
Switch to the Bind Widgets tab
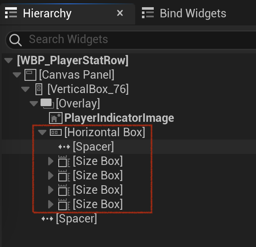184,13
